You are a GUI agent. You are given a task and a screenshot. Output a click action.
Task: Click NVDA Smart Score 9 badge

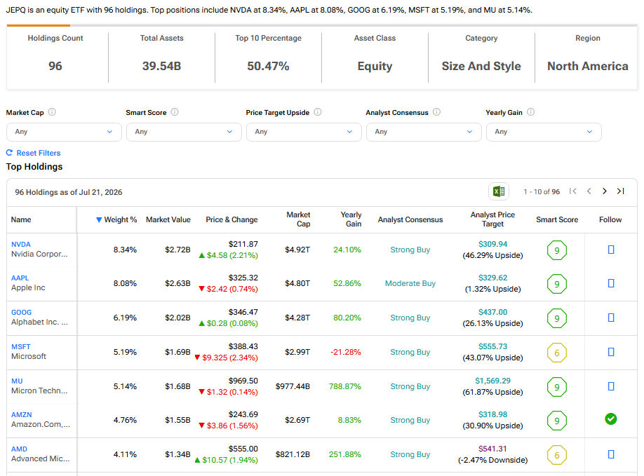pos(557,250)
